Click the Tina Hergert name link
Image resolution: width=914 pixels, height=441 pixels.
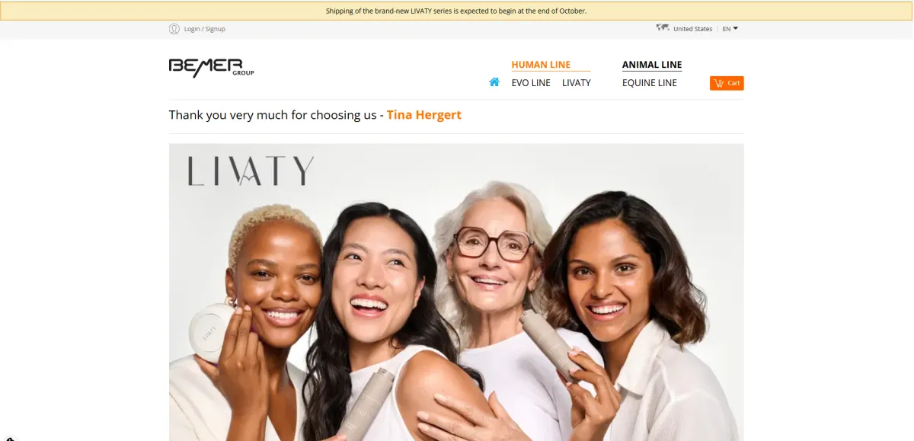(x=424, y=115)
